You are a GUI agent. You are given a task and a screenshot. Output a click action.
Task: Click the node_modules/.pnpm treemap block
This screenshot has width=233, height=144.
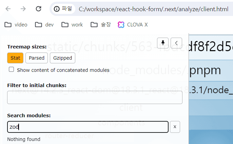click(210, 70)
